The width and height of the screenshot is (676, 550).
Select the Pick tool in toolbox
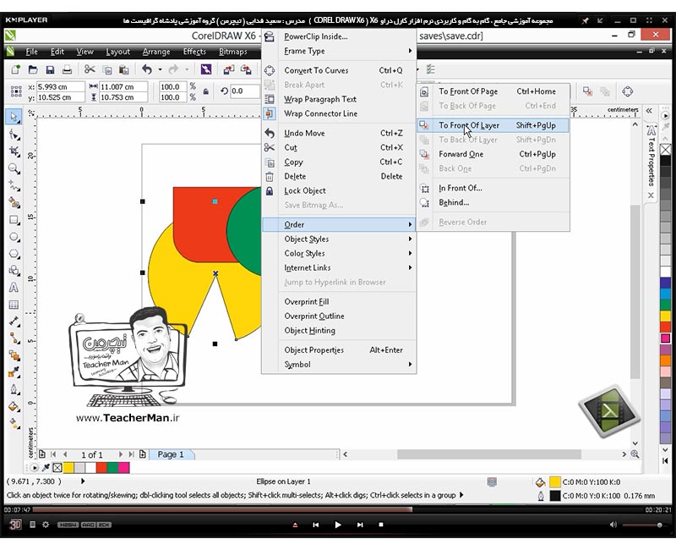tap(14, 117)
